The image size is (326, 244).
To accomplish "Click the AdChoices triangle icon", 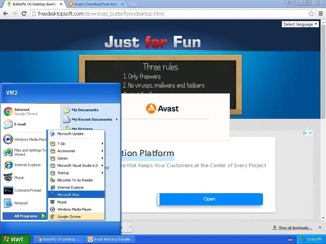I will click(x=305, y=133).
